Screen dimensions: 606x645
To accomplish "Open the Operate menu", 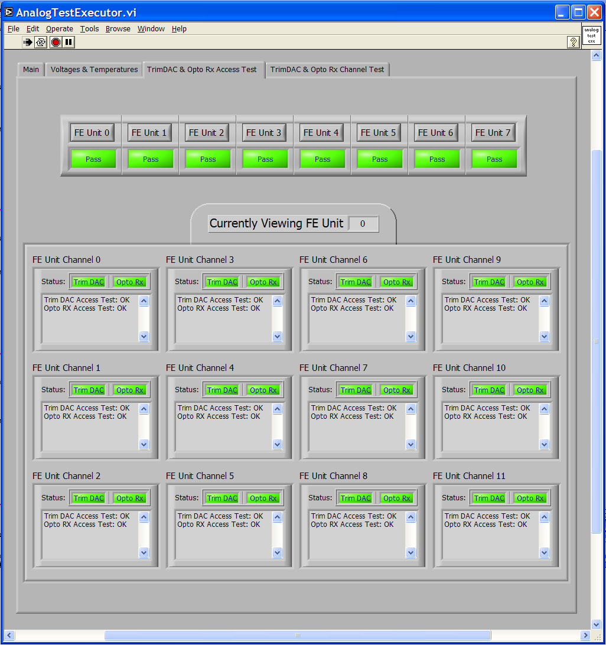I will coord(60,28).
